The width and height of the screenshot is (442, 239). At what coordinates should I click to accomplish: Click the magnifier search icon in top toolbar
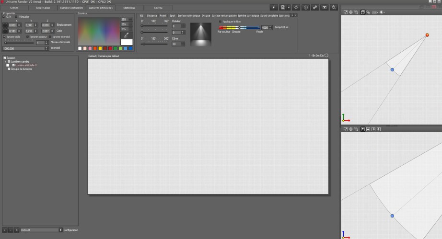point(334,8)
